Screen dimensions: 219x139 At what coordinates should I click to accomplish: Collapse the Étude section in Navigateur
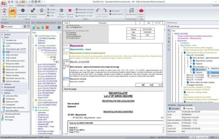click(x=2, y=37)
